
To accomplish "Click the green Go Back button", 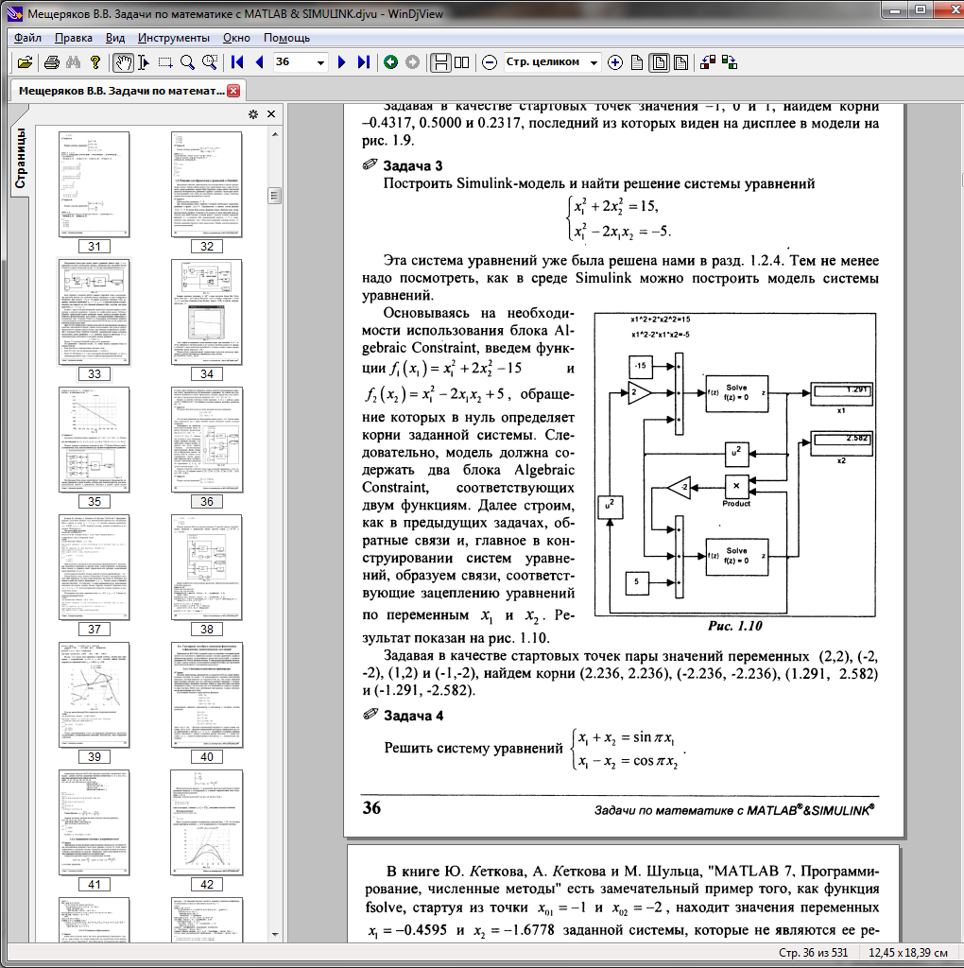I will [390, 62].
